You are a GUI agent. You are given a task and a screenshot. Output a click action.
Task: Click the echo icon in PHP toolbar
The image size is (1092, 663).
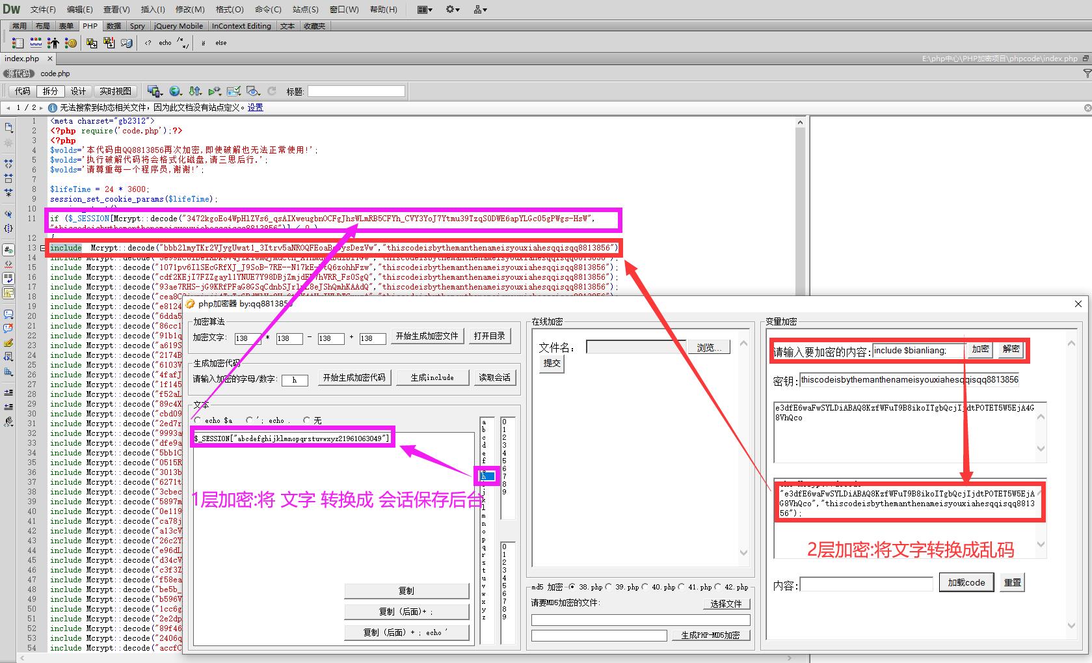tap(165, 43)
